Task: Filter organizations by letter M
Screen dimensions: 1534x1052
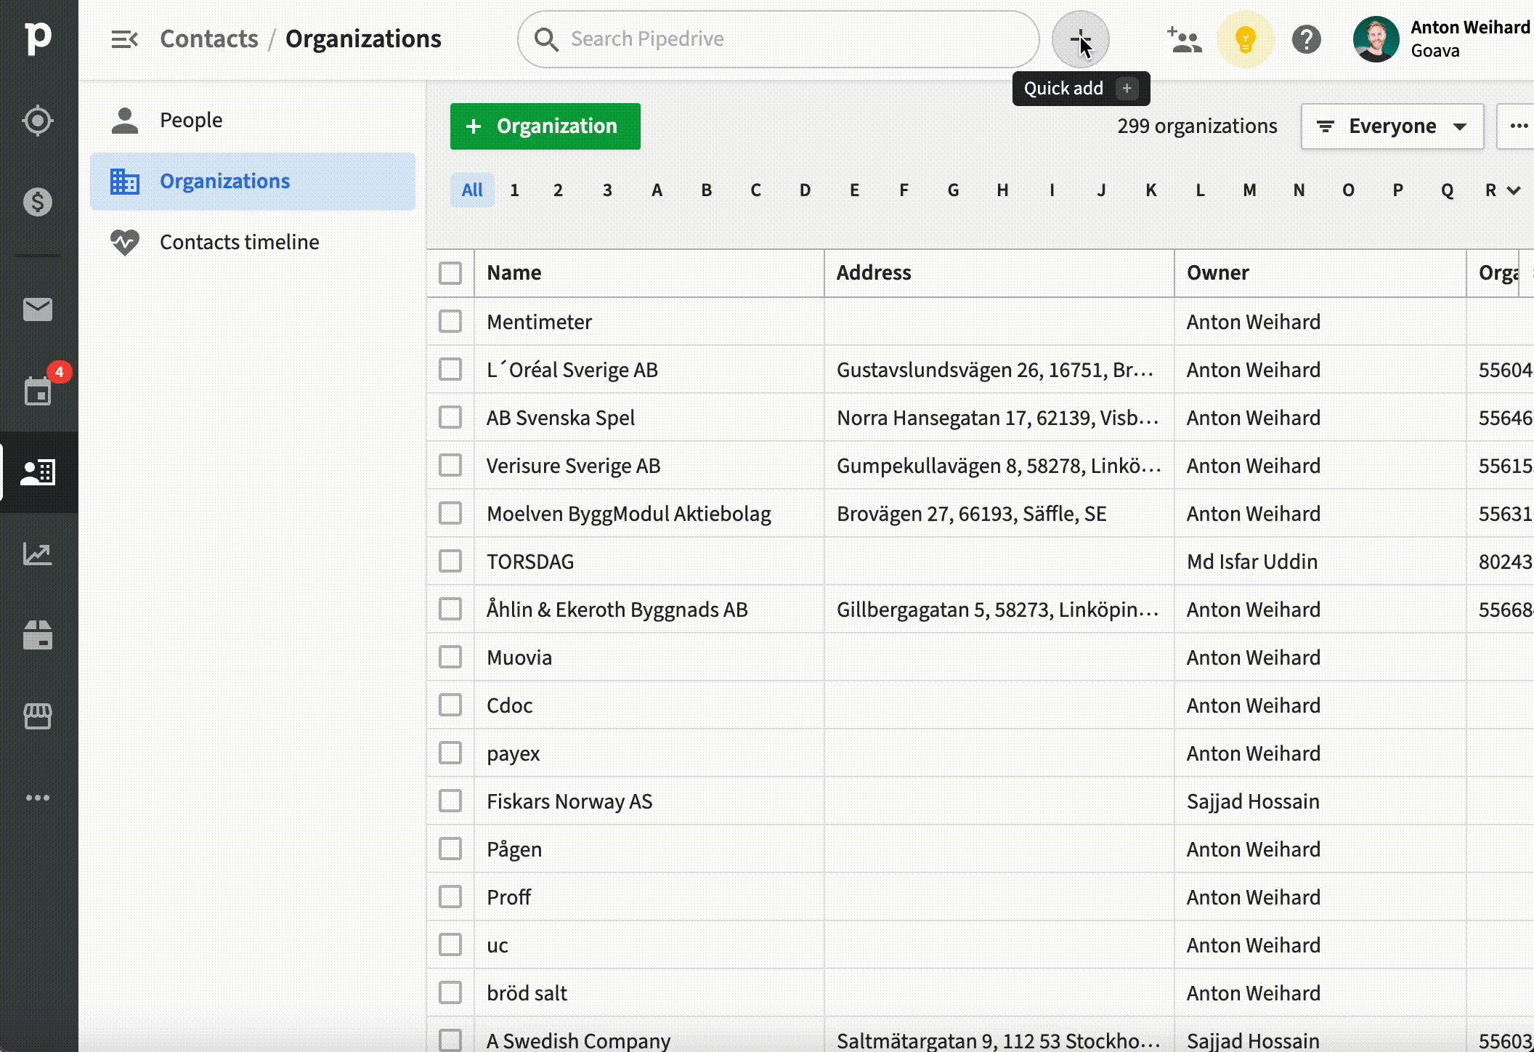Action: pyautogui.click(x=1249, y=190)
